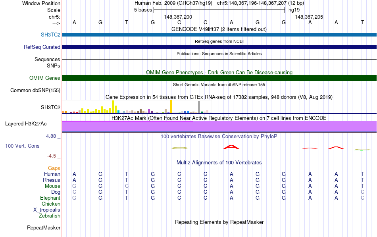The width and height of the screenshot is (377, 237).
Task: Click the 148,367,205 position marker
Action: (309, 17)
